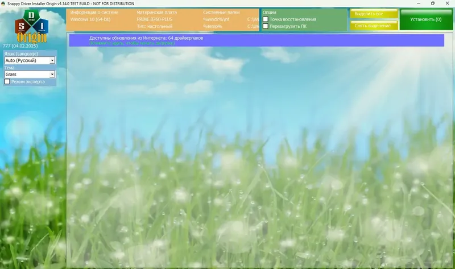Click the Опции panel label

coord(269,13)
